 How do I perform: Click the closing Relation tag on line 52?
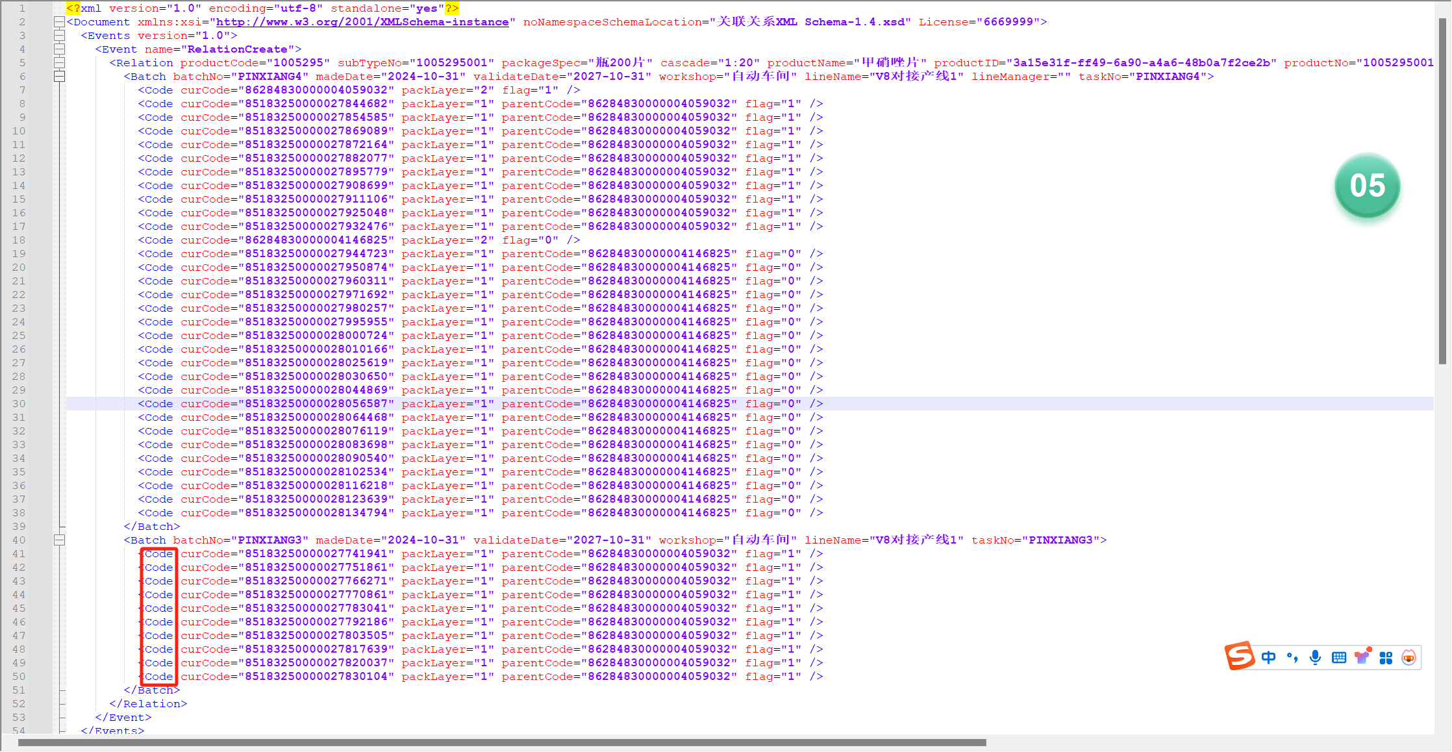click(x=148, y=704)
